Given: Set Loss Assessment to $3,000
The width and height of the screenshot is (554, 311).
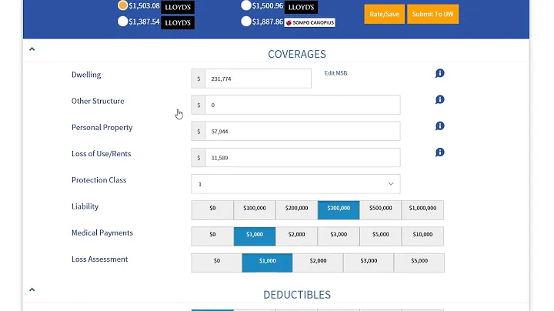Looking at the screenshot, I should click(369, 263).
